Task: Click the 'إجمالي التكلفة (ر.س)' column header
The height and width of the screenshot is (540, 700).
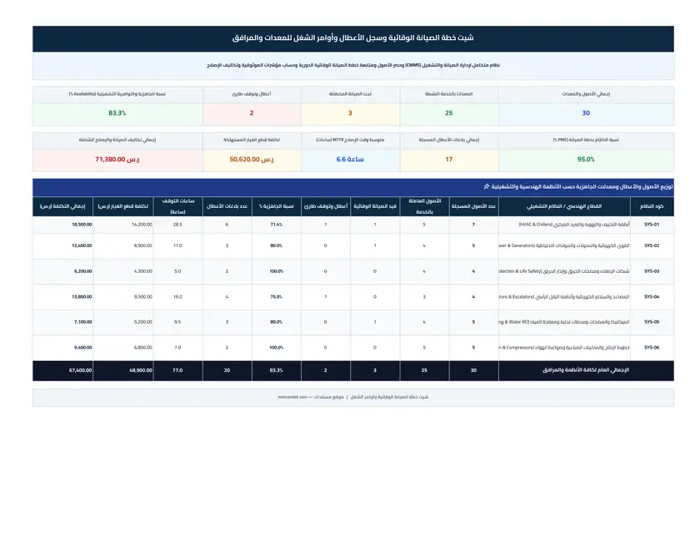Action: coord(62,206)
